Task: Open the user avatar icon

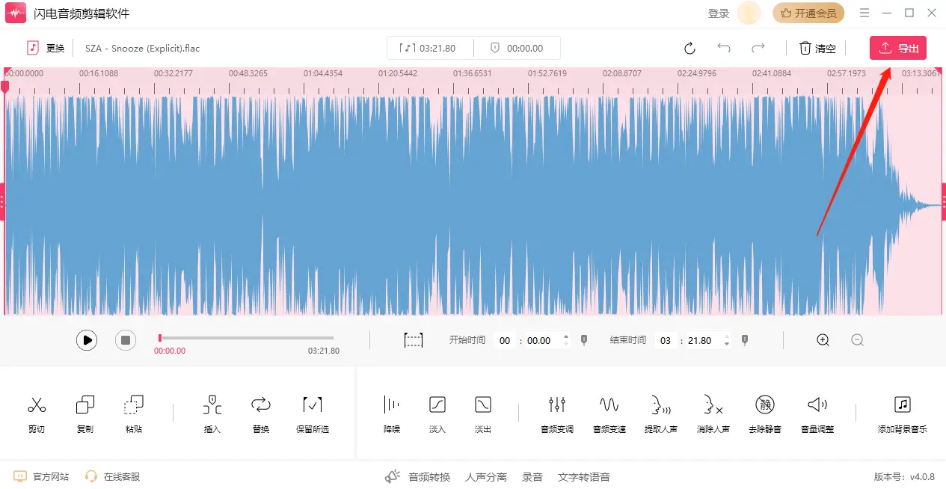Action: [x=749, y=13]
